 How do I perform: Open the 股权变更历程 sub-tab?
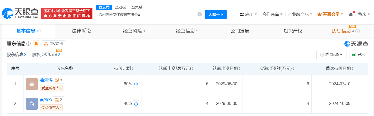tap(46, 55)
